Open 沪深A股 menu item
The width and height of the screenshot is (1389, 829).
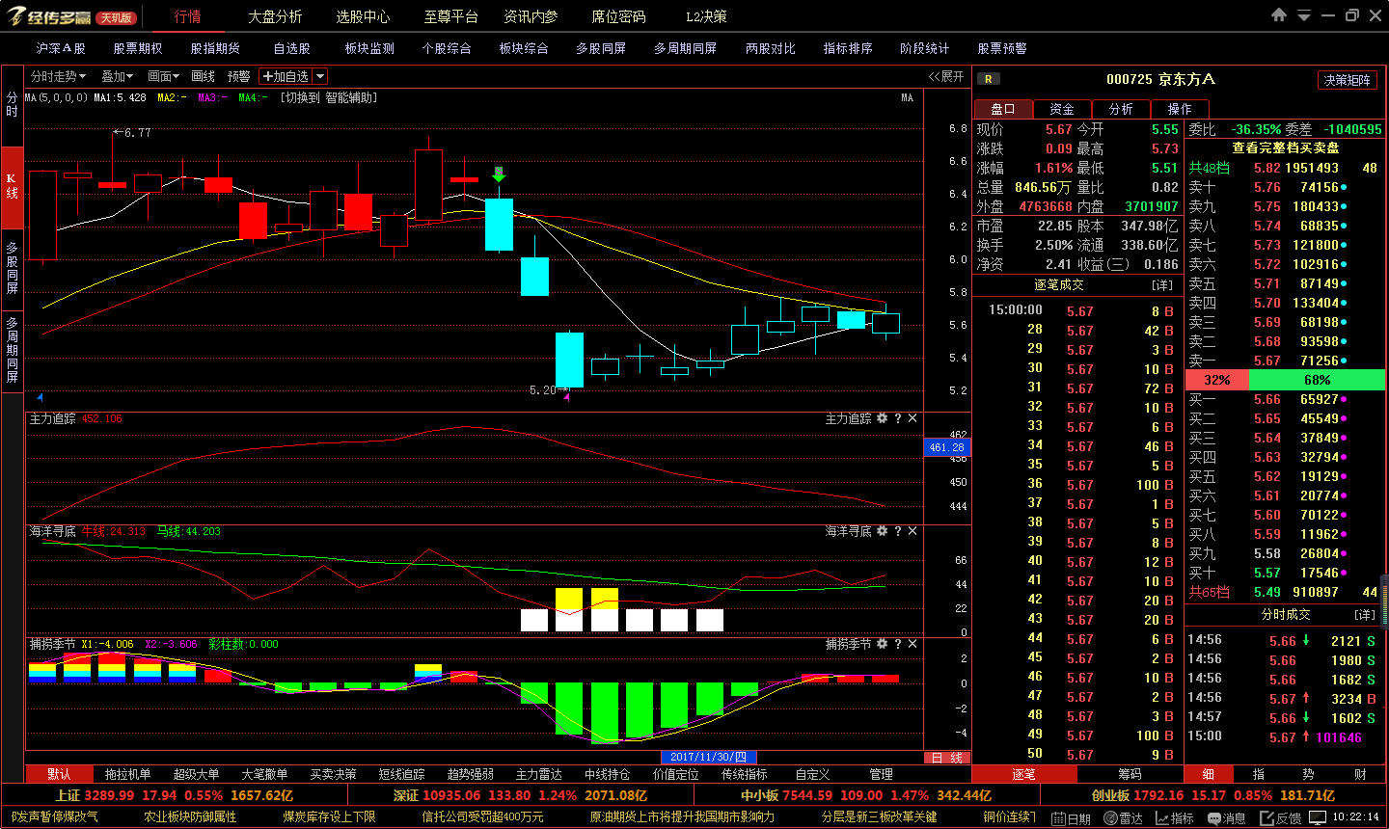[61, 48]
